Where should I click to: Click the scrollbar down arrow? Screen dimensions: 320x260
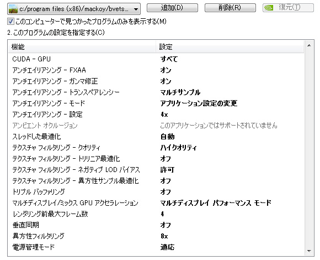(309, 251)
